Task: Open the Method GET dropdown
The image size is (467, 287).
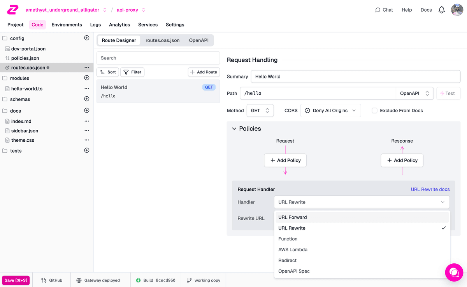Action: click(260, 110)
